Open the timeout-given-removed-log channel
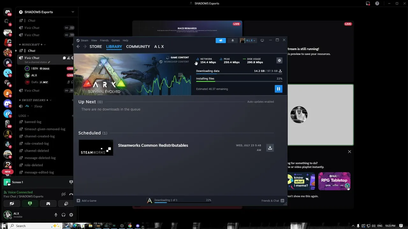Viewport: 408px width, 229px height. 46,129
